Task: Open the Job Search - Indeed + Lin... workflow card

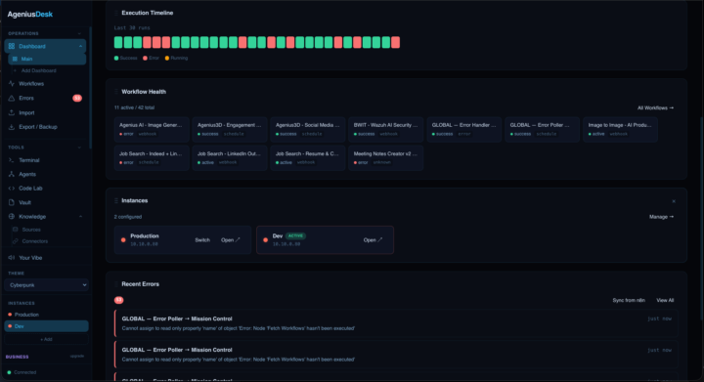Action: [152, 158]
